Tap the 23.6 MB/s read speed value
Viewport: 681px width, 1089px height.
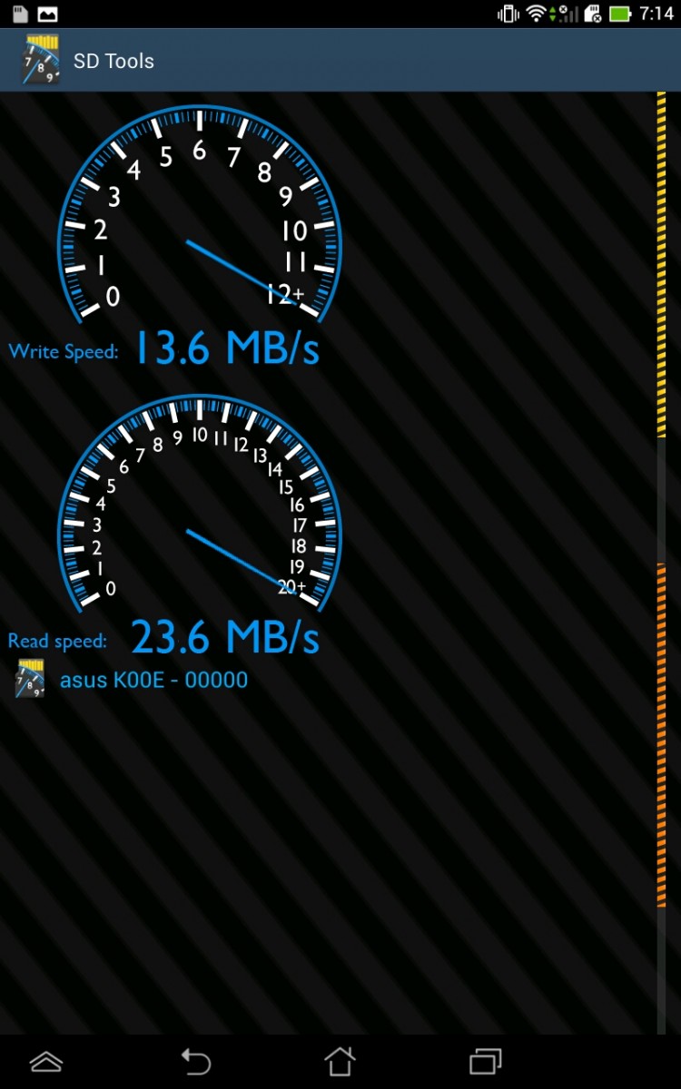[x=225, y=637]
